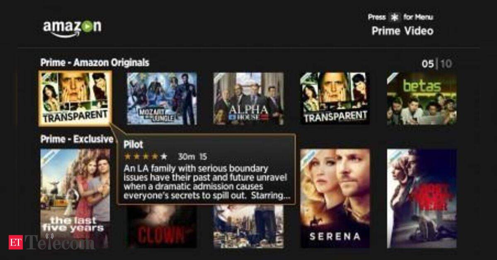Select the movie poster right of Serena
The image size is (497, 260).
click(422, 199)
